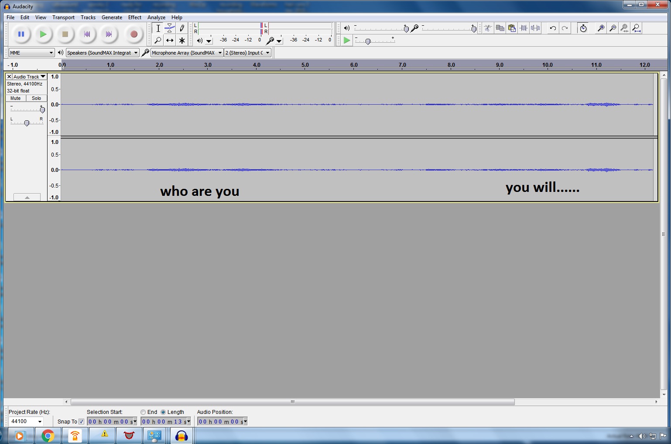Open the input meter microphone dropdown arrow
Screen dimensions: 671x444
[x=279, y=41]
